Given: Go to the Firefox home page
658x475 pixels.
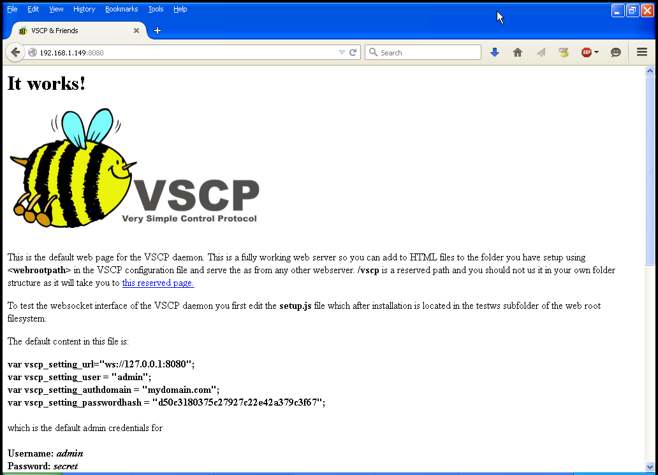Looking at the screenshot, I should [518, 53].
